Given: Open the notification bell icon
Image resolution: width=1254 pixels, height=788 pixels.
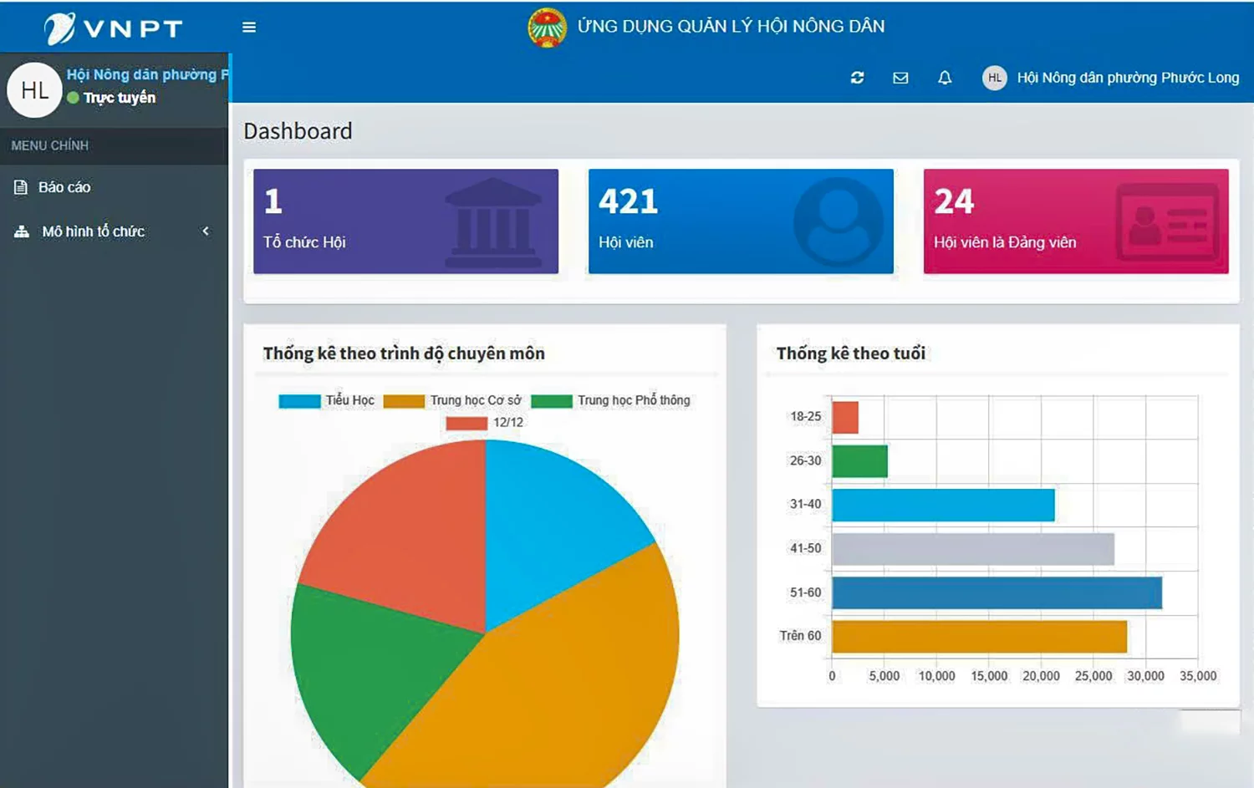Looking at the screenshot, I should coord(945,78).
